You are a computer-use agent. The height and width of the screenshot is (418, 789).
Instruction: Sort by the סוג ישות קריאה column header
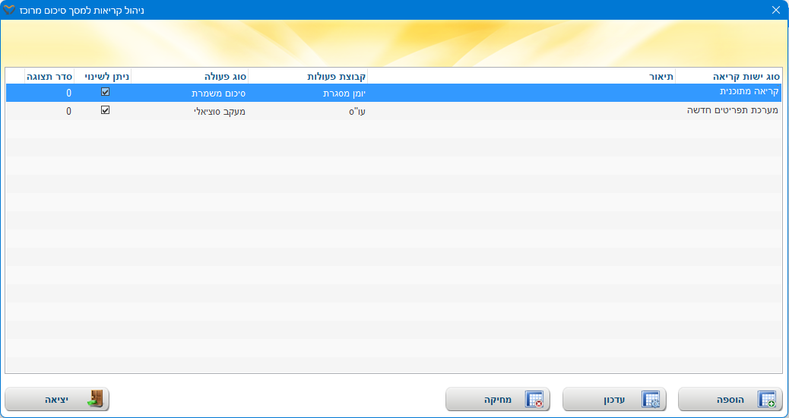pos(728,76)
